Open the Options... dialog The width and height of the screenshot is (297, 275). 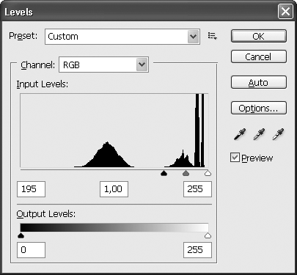pos(259,108)
